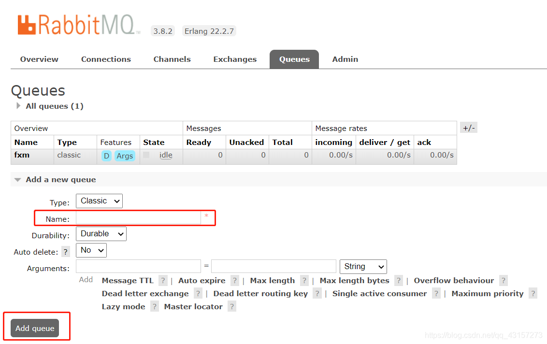Insert Overflow behaviour argument

(454, 281)
